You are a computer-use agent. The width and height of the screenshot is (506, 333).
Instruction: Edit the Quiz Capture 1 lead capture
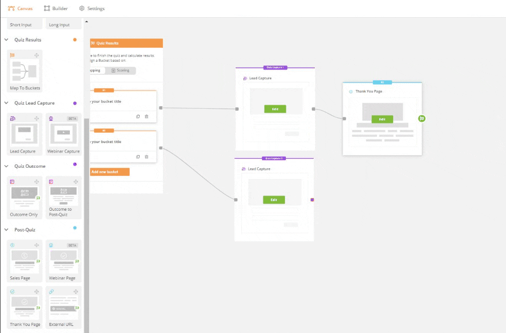tap(275, 109)
